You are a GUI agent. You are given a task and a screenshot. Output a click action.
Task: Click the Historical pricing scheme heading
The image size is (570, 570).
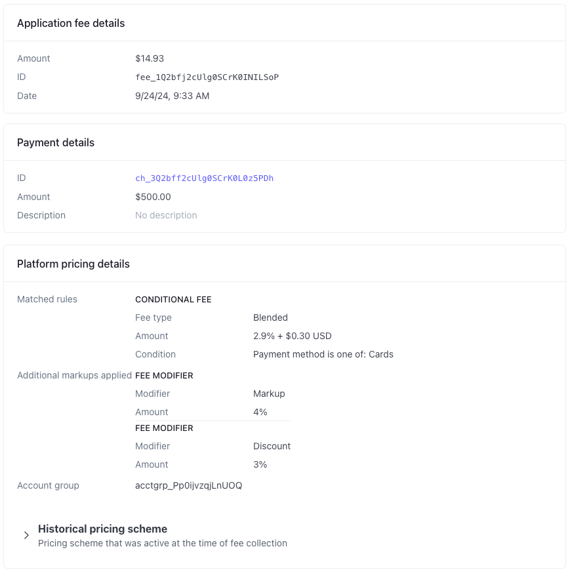click(x=102, y=529)
